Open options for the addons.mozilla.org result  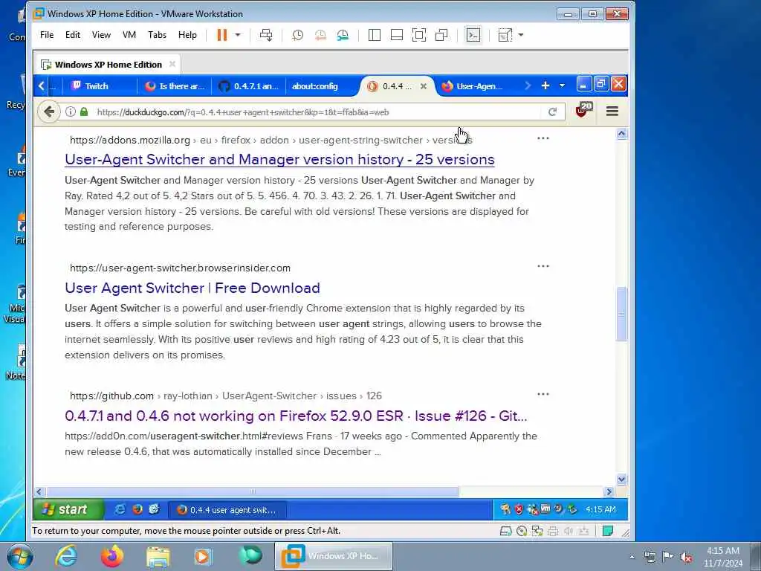pos(543,138)
